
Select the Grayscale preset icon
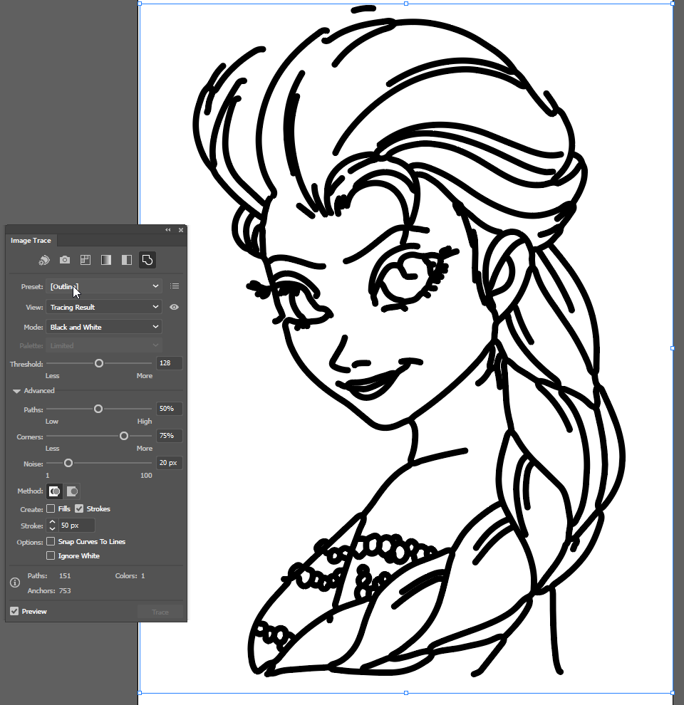click(106, 260)
